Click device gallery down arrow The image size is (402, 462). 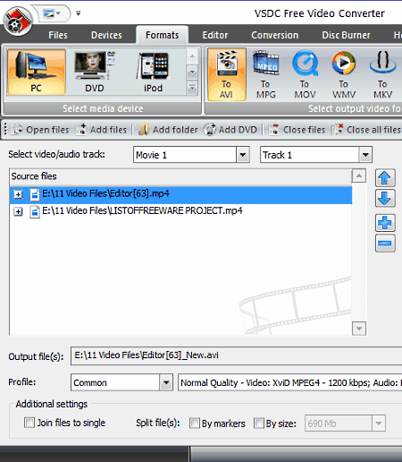[x=192, y=73]
